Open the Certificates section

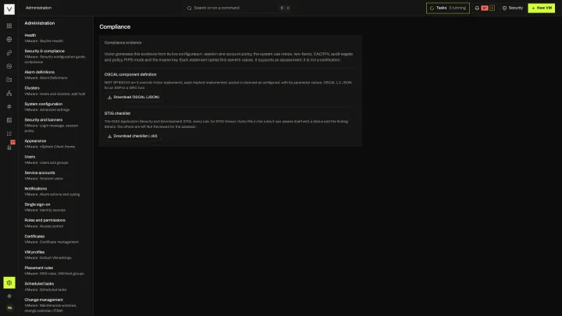coord(55,239)
